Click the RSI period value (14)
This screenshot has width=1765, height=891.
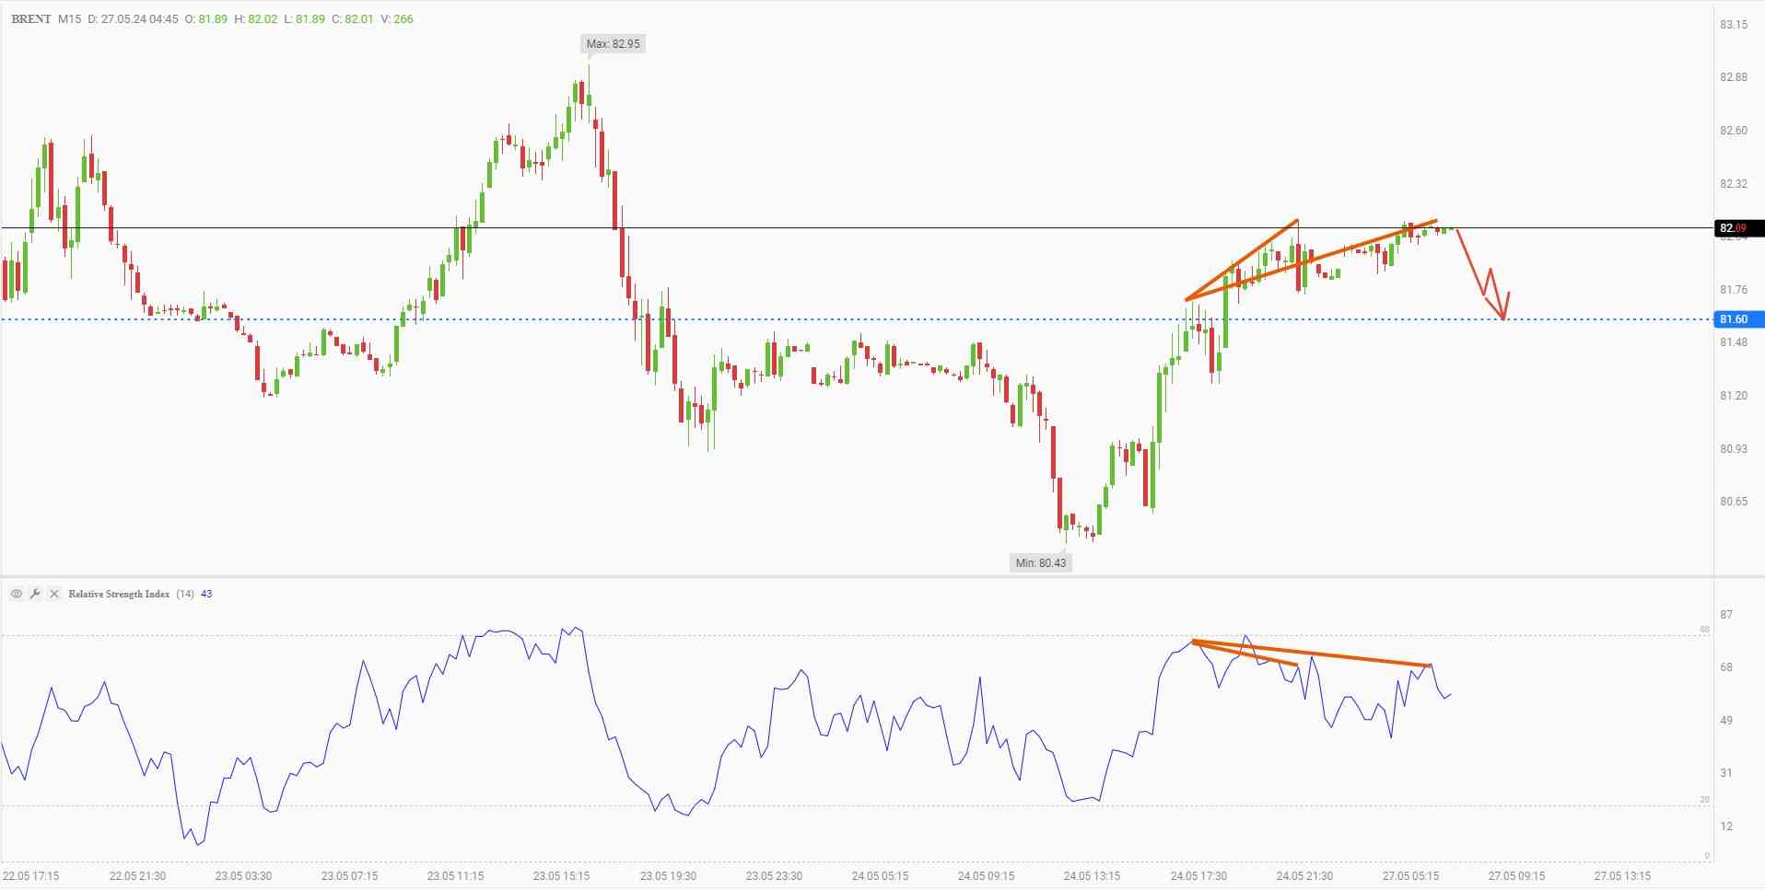[185, 594]
